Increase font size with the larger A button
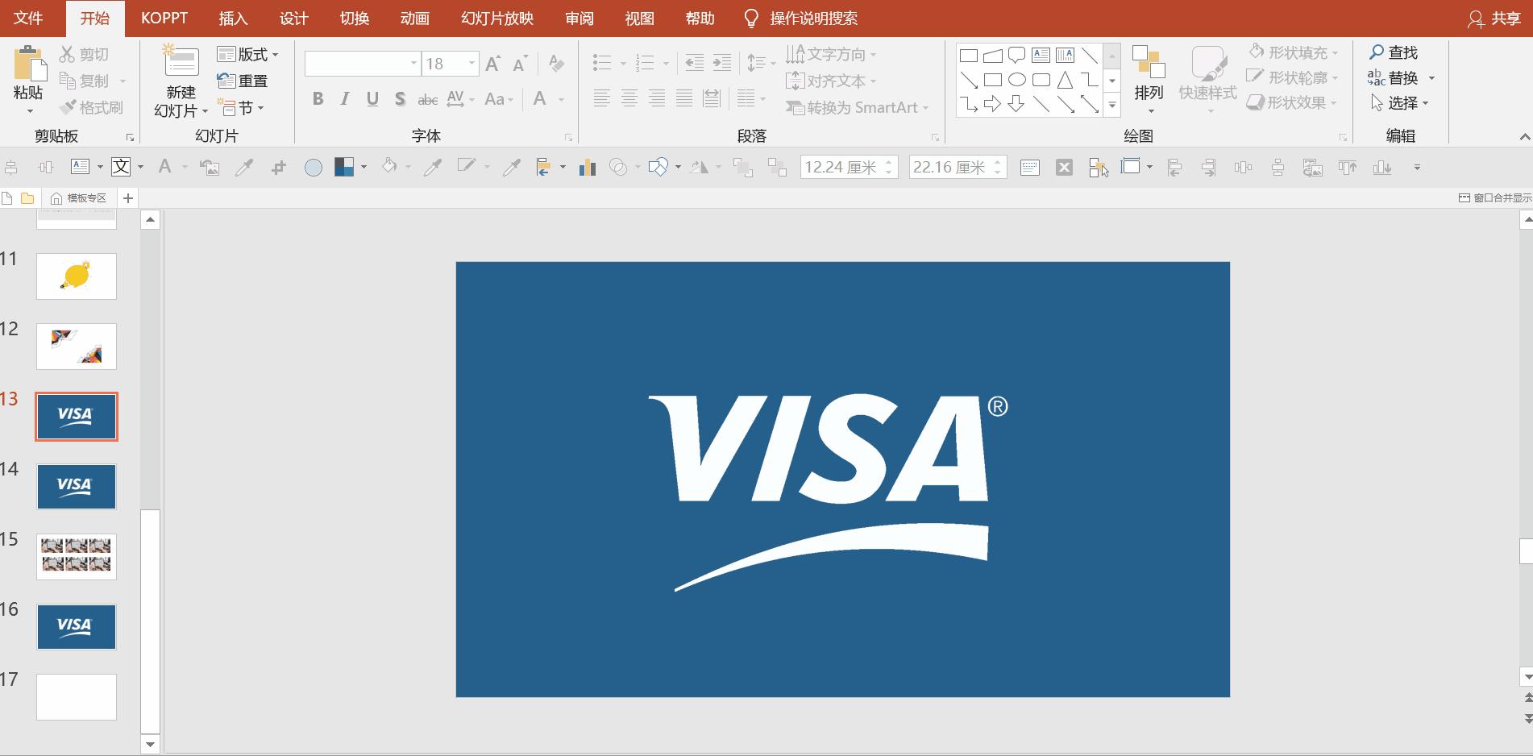1533x756 pixels. (x=493, y=64)
